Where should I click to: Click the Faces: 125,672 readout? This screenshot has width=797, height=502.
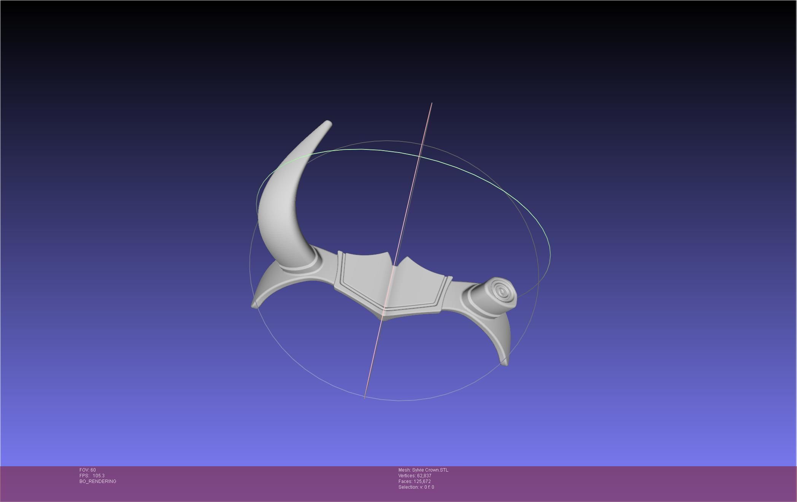(x=414, y=481)
